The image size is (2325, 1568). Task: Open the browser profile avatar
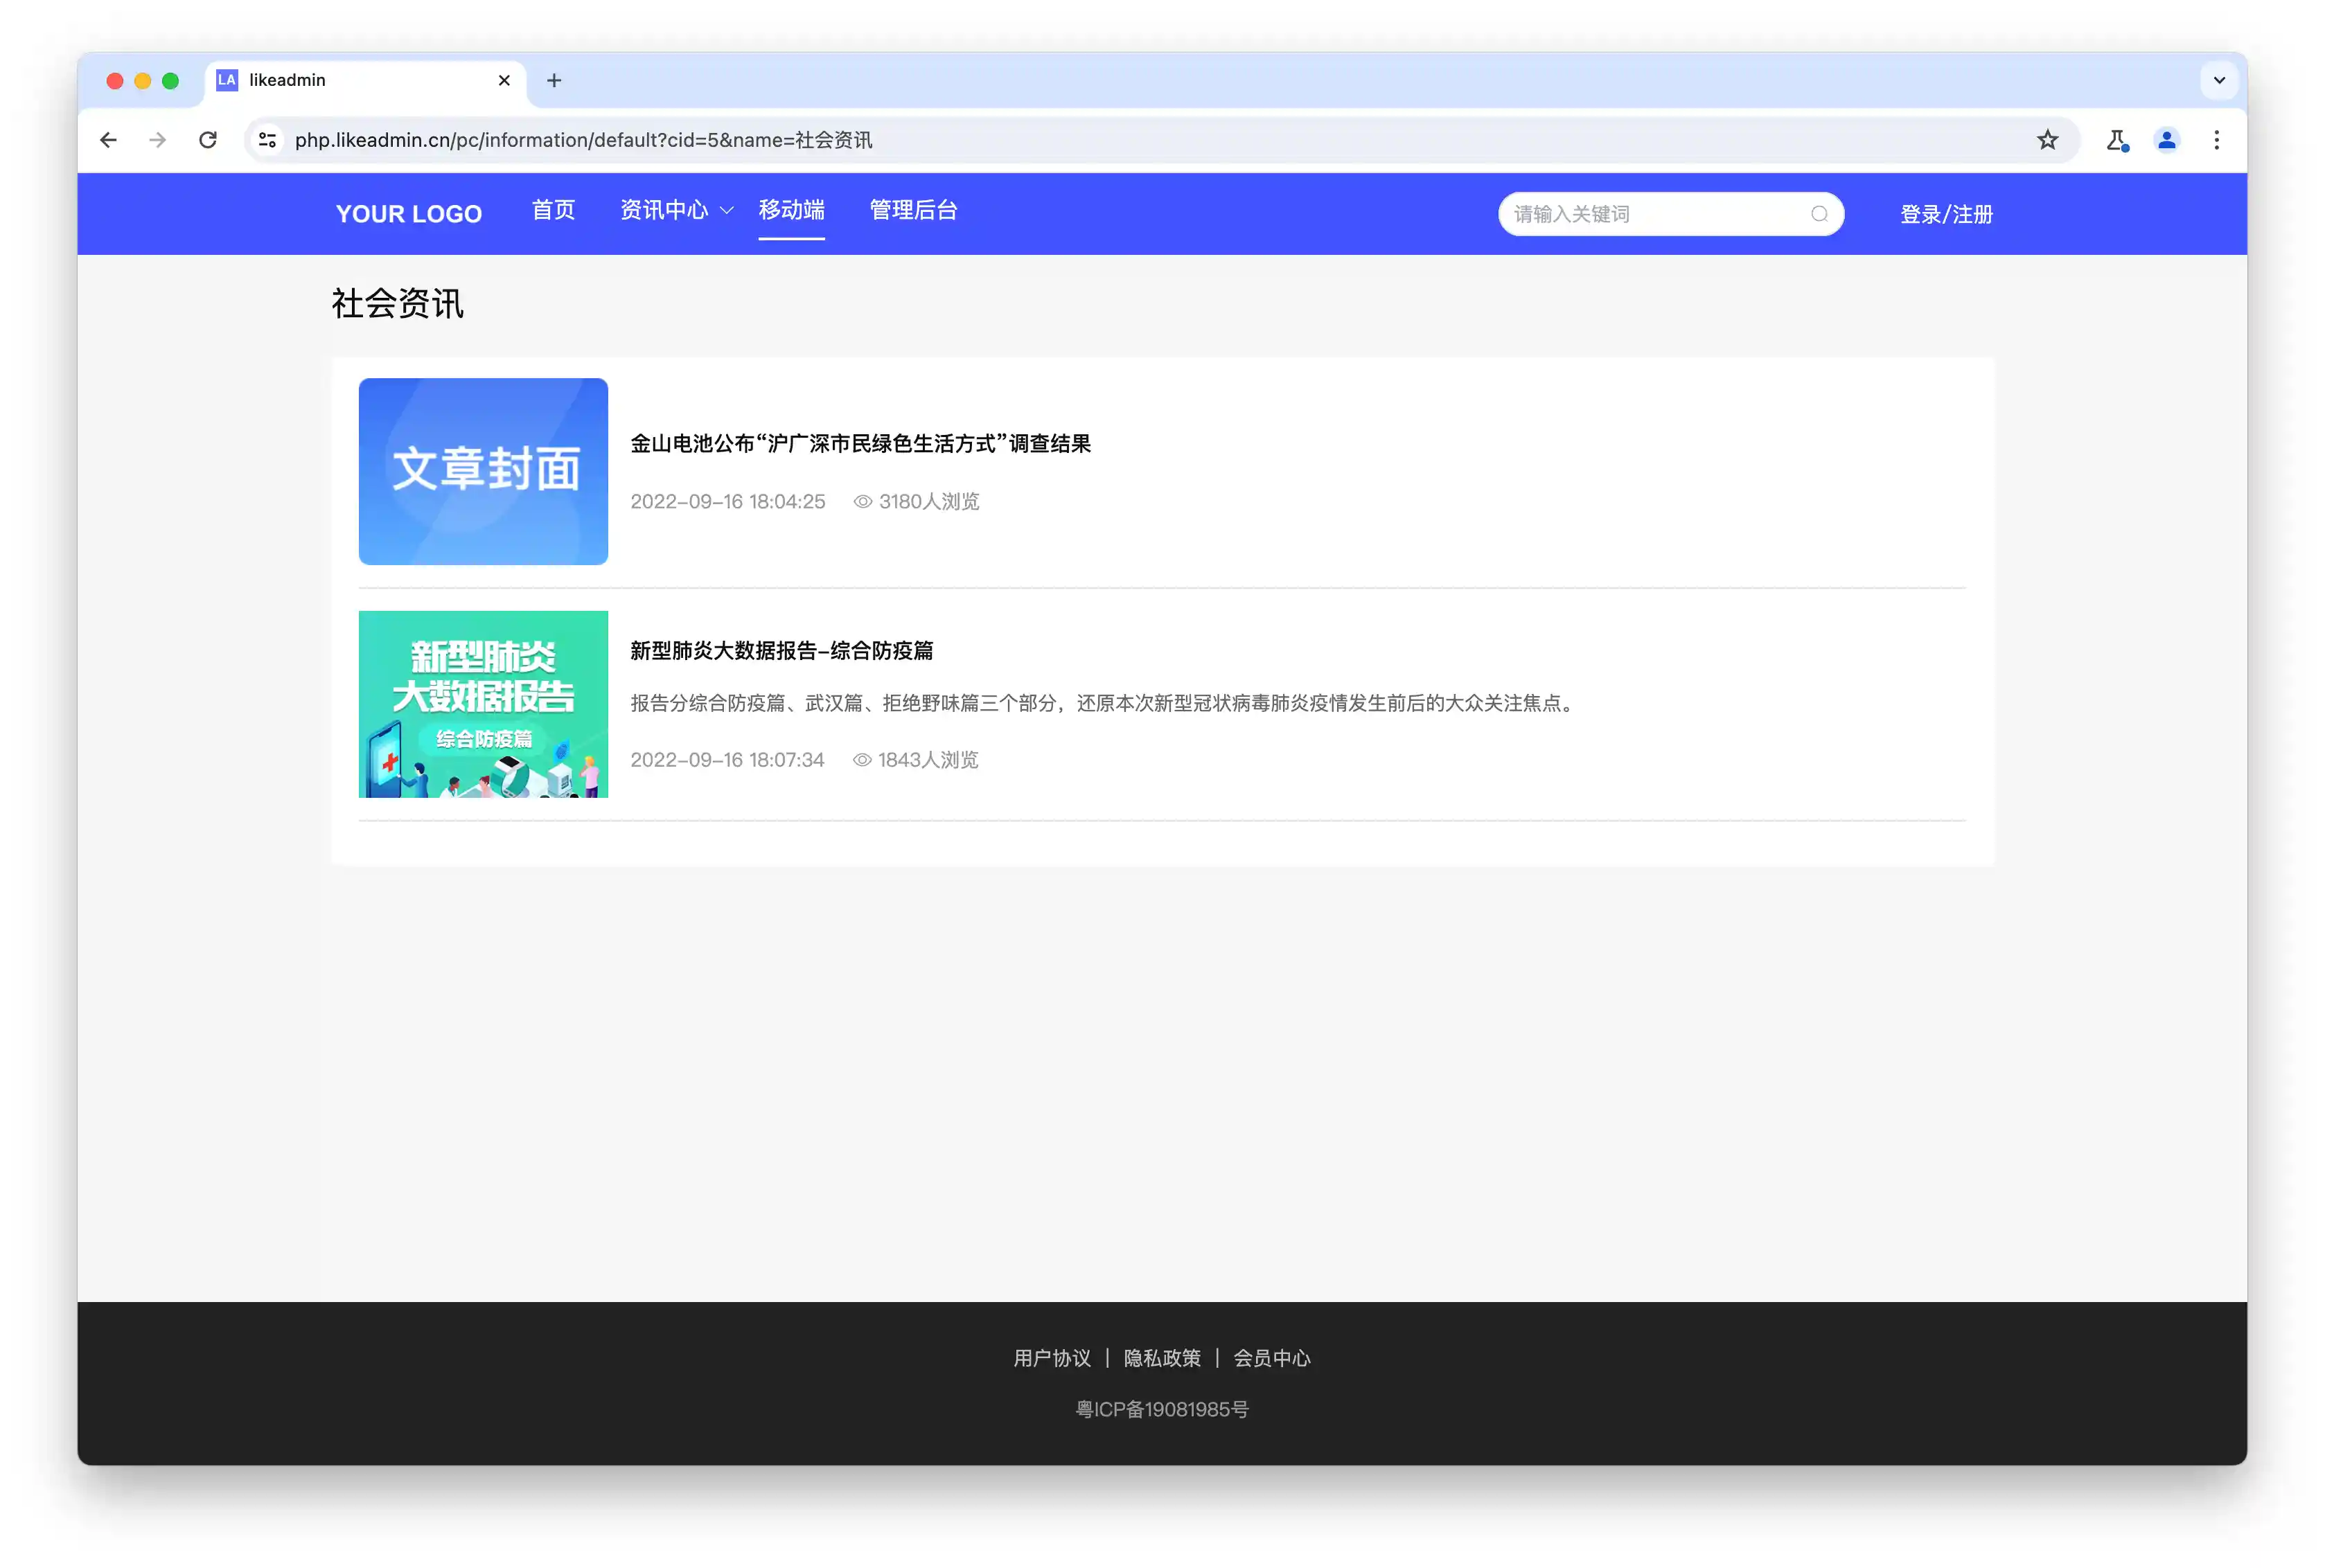tap(2166, 140)
